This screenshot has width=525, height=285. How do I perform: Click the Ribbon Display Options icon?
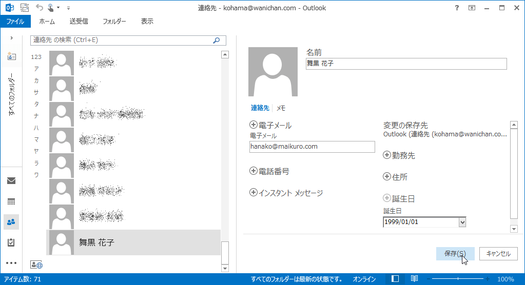tap(472, 8)
